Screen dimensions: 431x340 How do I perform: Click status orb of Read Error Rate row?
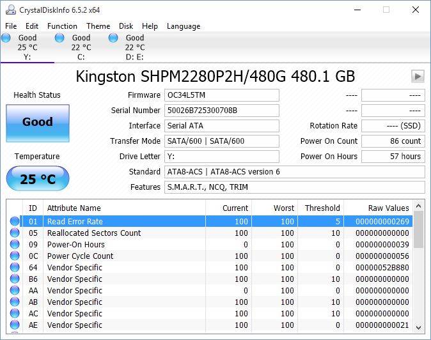pos(15,221)
